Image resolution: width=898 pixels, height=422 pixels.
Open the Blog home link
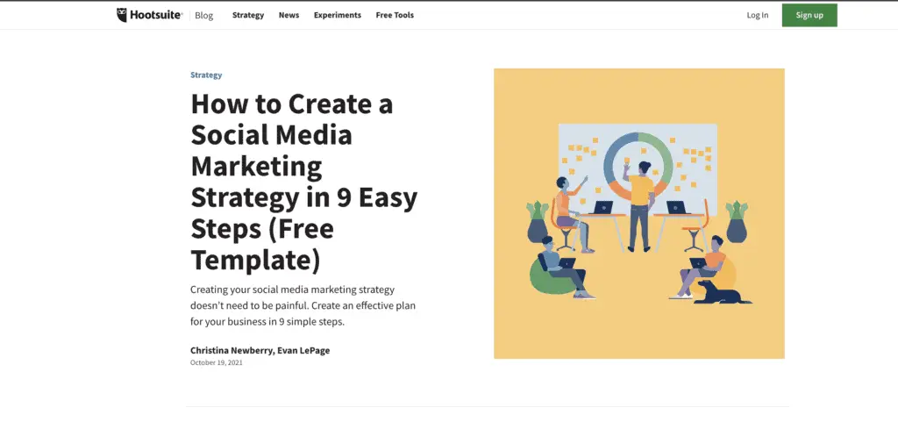click(203, 16)
